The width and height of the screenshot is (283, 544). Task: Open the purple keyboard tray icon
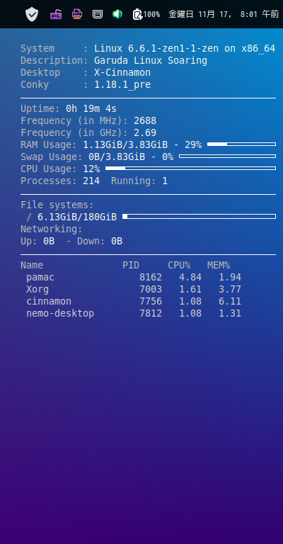[x=56, y=14]
